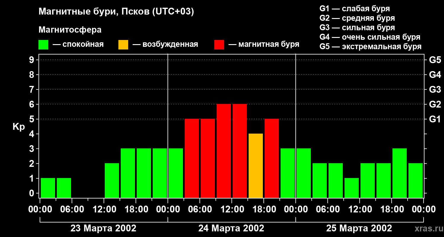Image resolution: width=444 pixels, height=237 pixels.
Task: Click the green 12:00–15:00 bar on 23 March
Action: click(x=112, y=181)
